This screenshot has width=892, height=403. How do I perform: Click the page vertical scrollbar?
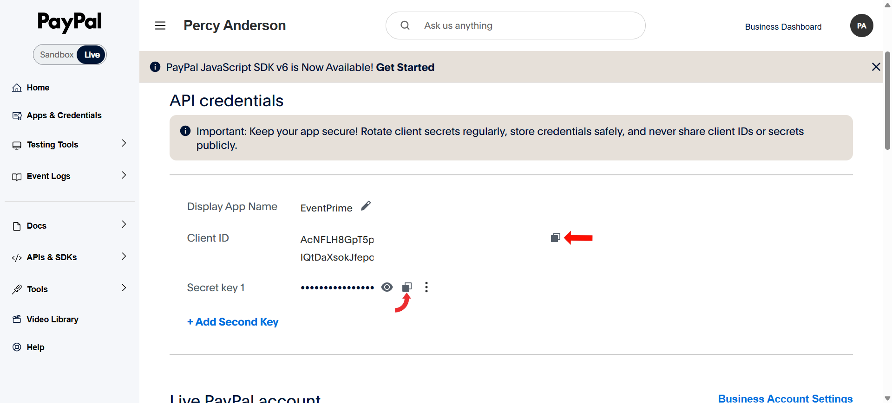[x=887, y=101]
